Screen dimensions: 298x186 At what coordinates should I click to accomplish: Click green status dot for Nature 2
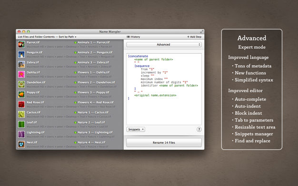75,123
